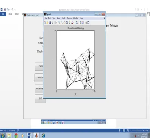Toggle the Insert Colorbar icon
This screenshot has width=150, height=138.
click(x=80, y=23)
